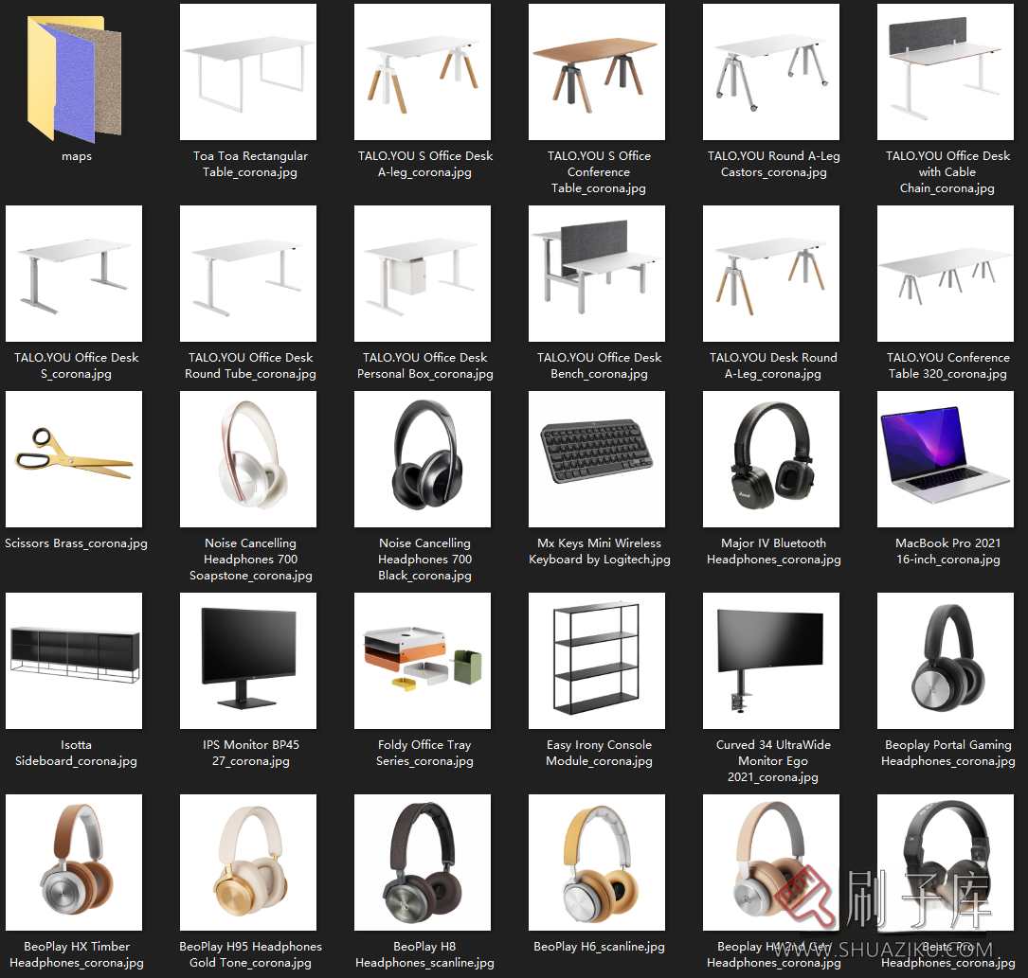Select the Toa Toa Rectangular Table thumbnail
The image size is (1028, 978).
tap(248, 73)
